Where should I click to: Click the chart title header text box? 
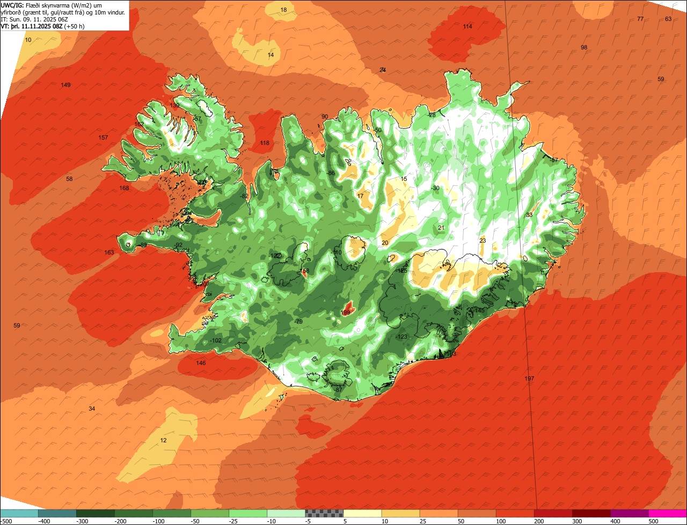click(64, 15)
